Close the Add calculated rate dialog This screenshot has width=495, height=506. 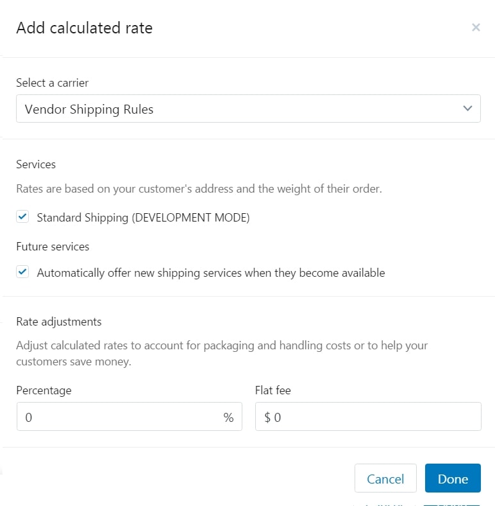point(476,28)
